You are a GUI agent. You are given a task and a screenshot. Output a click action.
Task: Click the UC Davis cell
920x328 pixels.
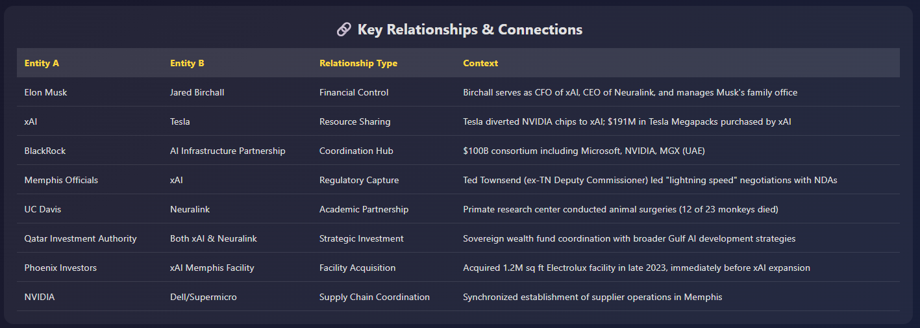tap(43, 209)
